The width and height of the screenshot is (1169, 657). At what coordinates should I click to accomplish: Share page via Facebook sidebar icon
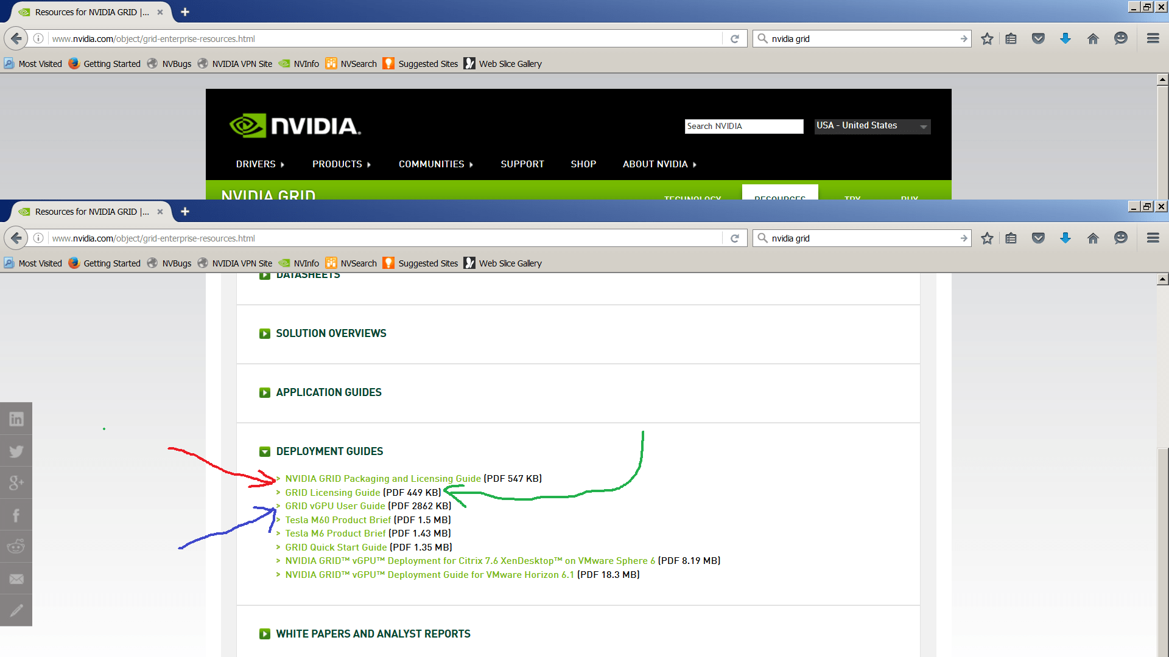16,515
